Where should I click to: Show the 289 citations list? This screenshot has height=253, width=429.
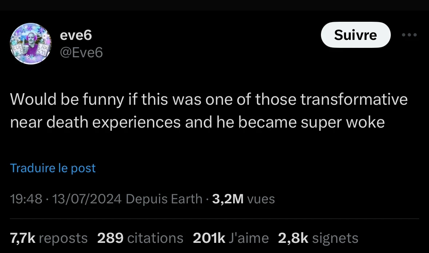[140, 238]
